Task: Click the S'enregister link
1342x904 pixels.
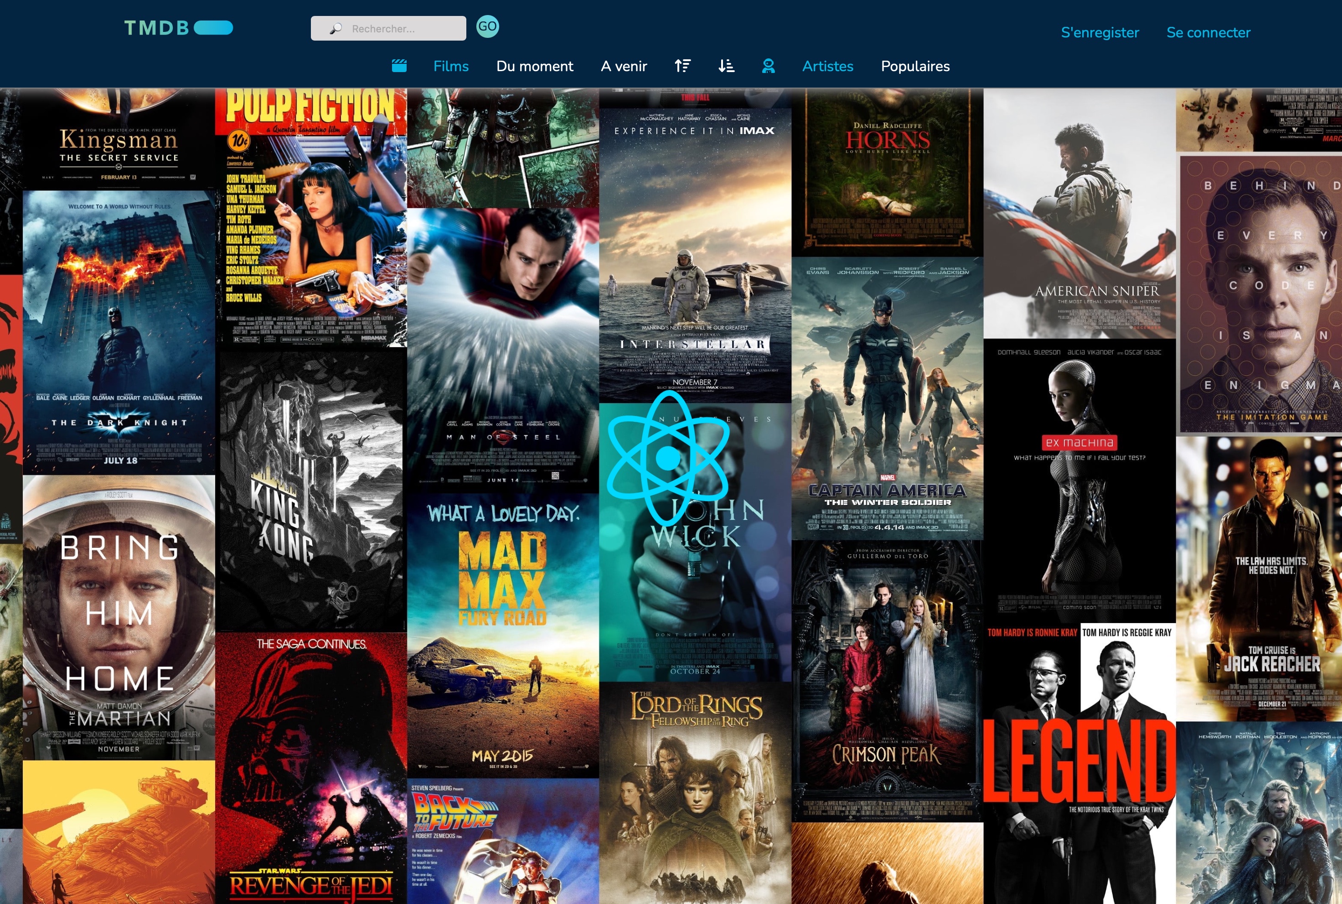Action: 1099,32
